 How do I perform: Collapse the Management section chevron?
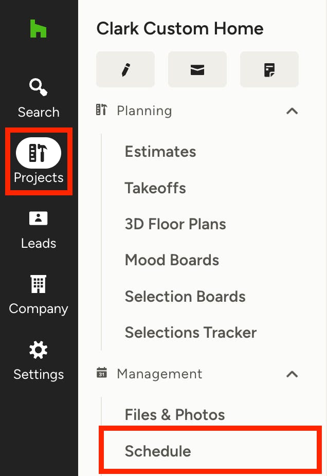pos(292,374)
